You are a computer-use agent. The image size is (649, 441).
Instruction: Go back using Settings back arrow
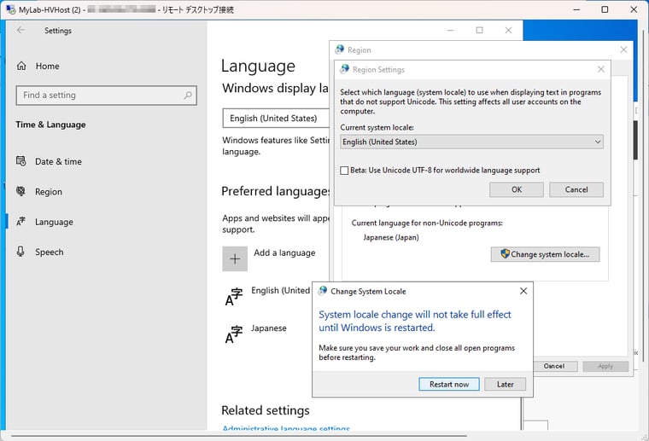[21, 30]
